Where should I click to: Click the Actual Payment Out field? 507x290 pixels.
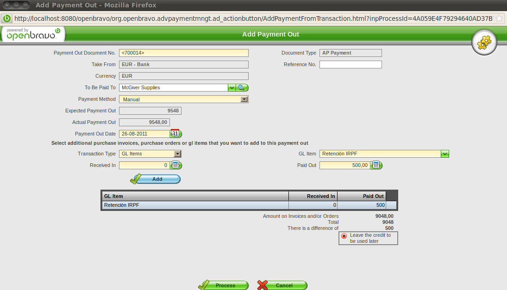pos(144,122)
